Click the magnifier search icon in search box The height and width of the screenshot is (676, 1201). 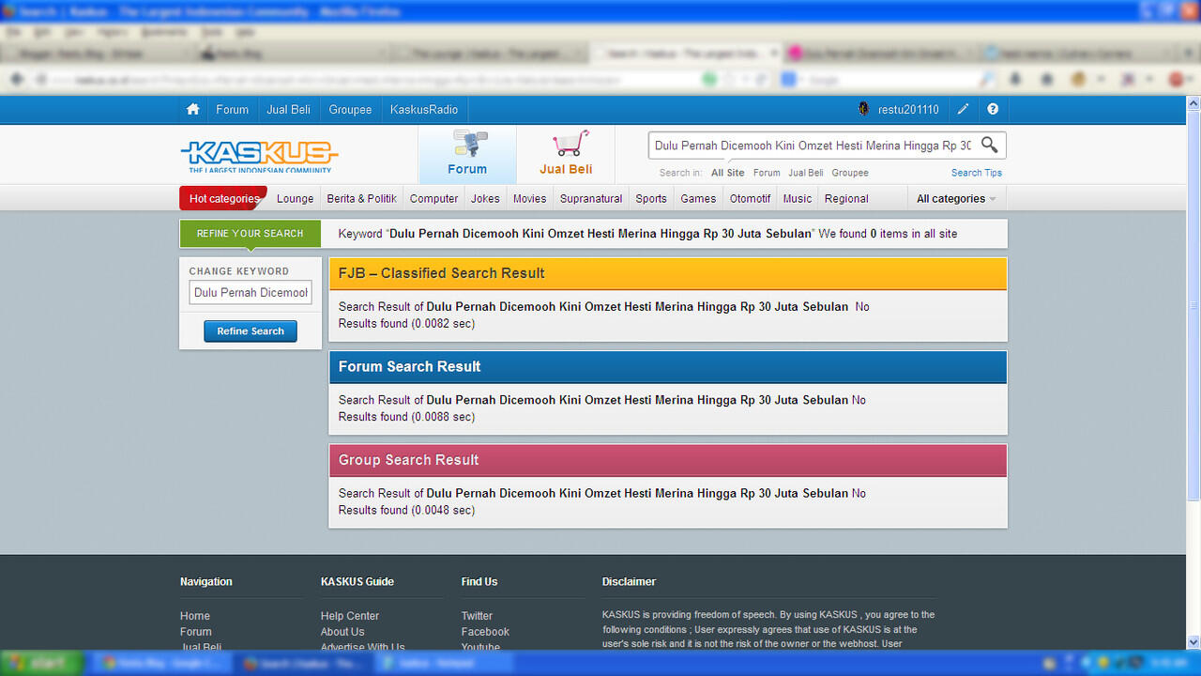tap(989, 145)
